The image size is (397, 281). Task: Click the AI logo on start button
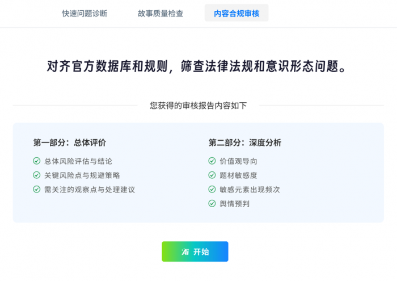tap(185, 251)
